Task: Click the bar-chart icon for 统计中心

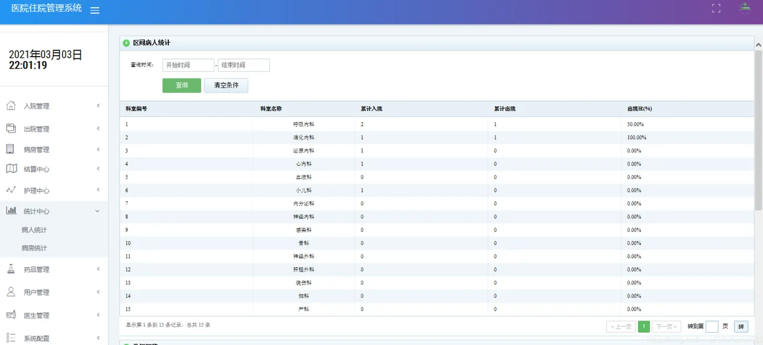Action: click(x=11, y=210)
